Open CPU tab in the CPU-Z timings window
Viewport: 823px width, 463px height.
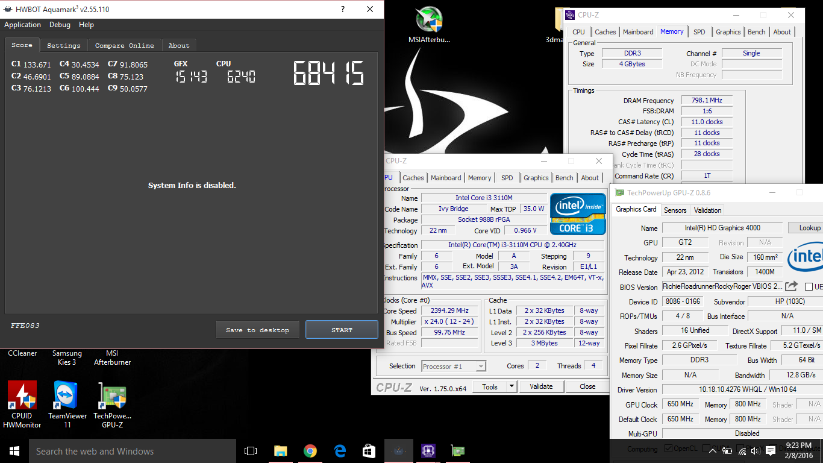point(578,32)
